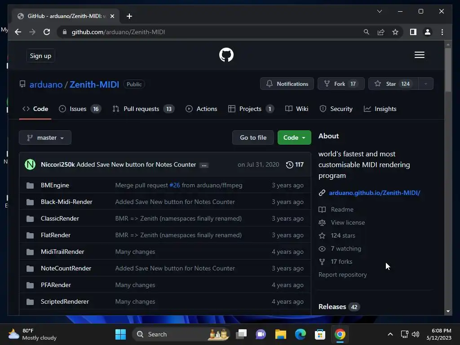
Task: Open the MidiTrailRender folder
Action: 62,252
